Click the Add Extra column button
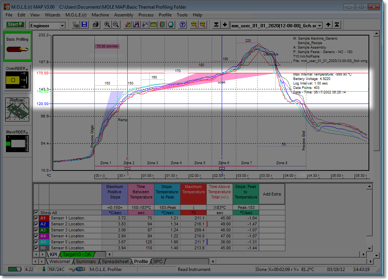Viewport: 388px width, 280px height. point(272,194)
